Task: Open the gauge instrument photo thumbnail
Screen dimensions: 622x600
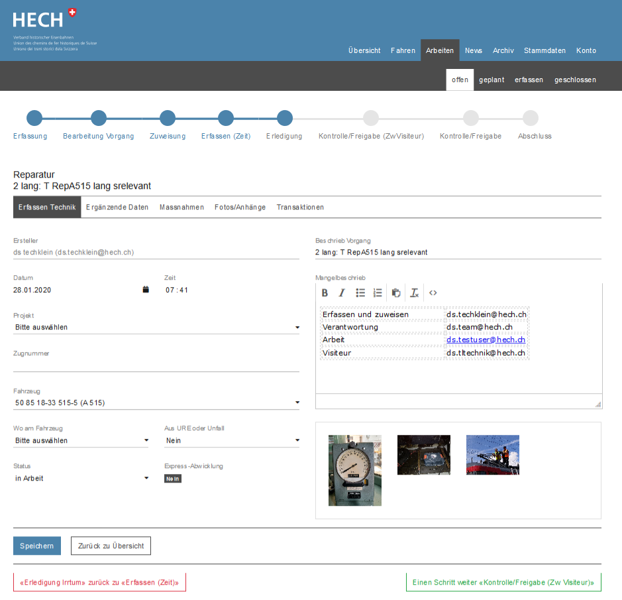Action: (355, 470)
